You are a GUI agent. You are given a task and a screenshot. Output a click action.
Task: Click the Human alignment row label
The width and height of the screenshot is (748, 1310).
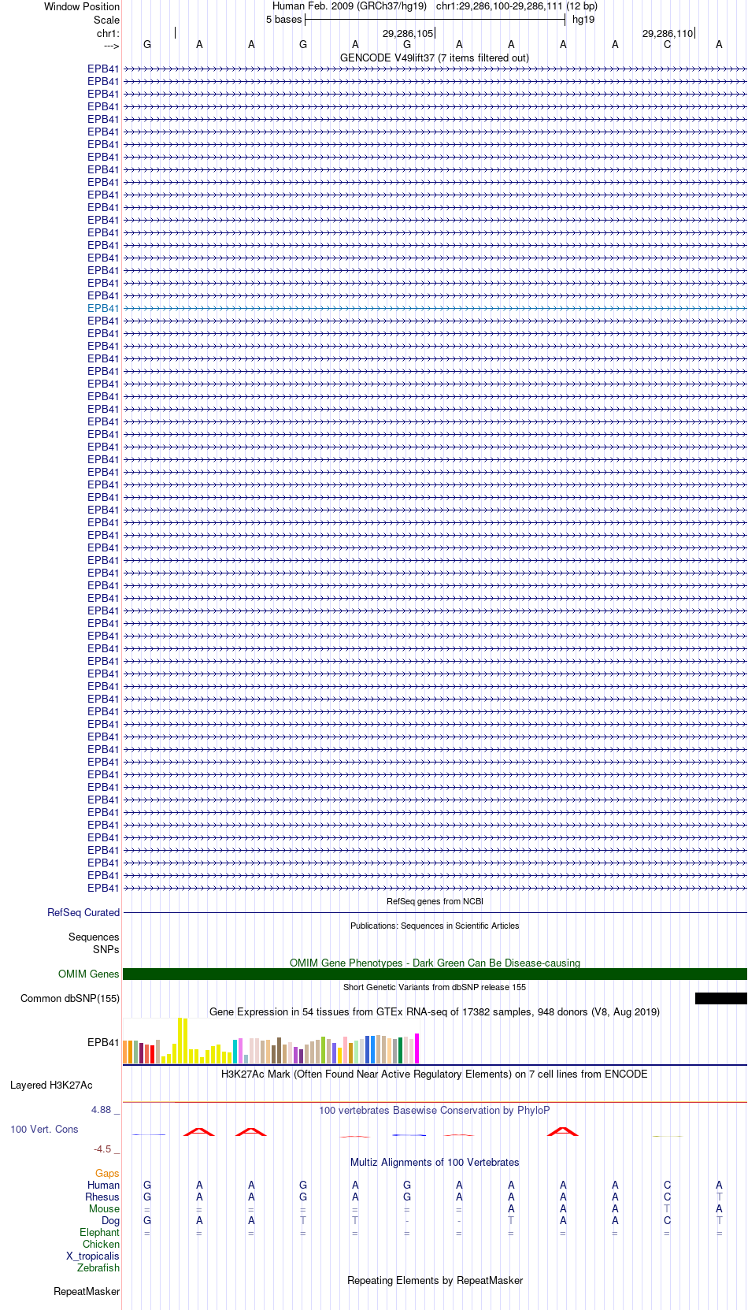(x=103, y=1186)
